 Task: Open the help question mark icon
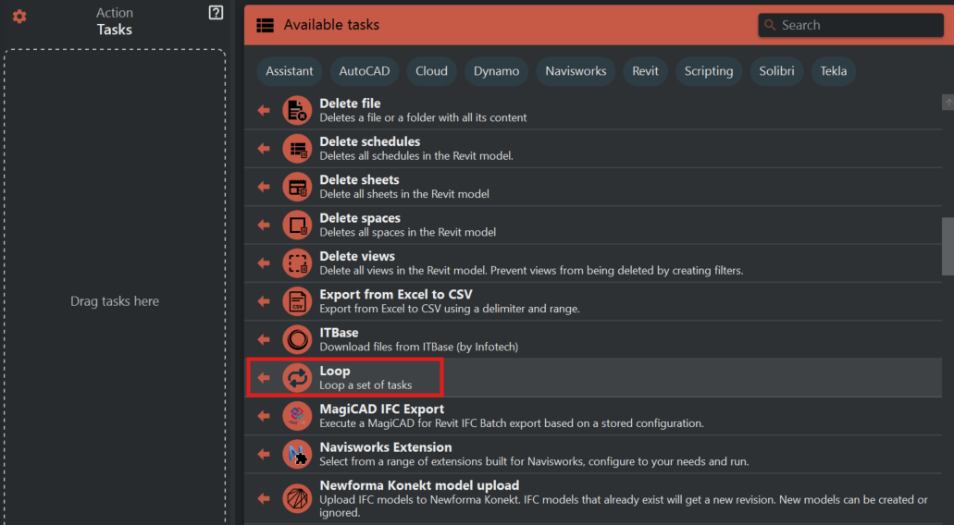(216, 13)
